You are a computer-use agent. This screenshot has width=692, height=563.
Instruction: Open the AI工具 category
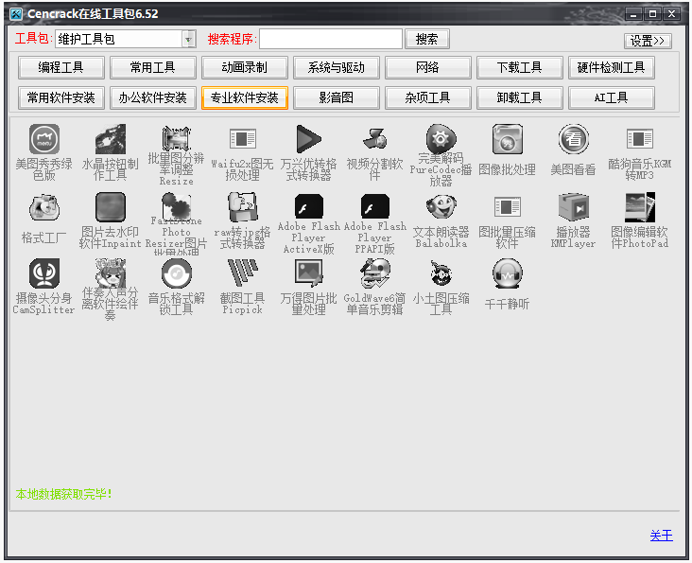(x=611, y=97)
